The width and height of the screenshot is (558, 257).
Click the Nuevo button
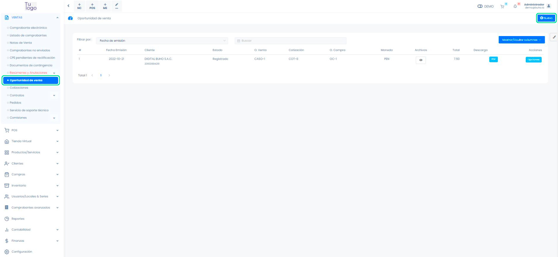546,18
